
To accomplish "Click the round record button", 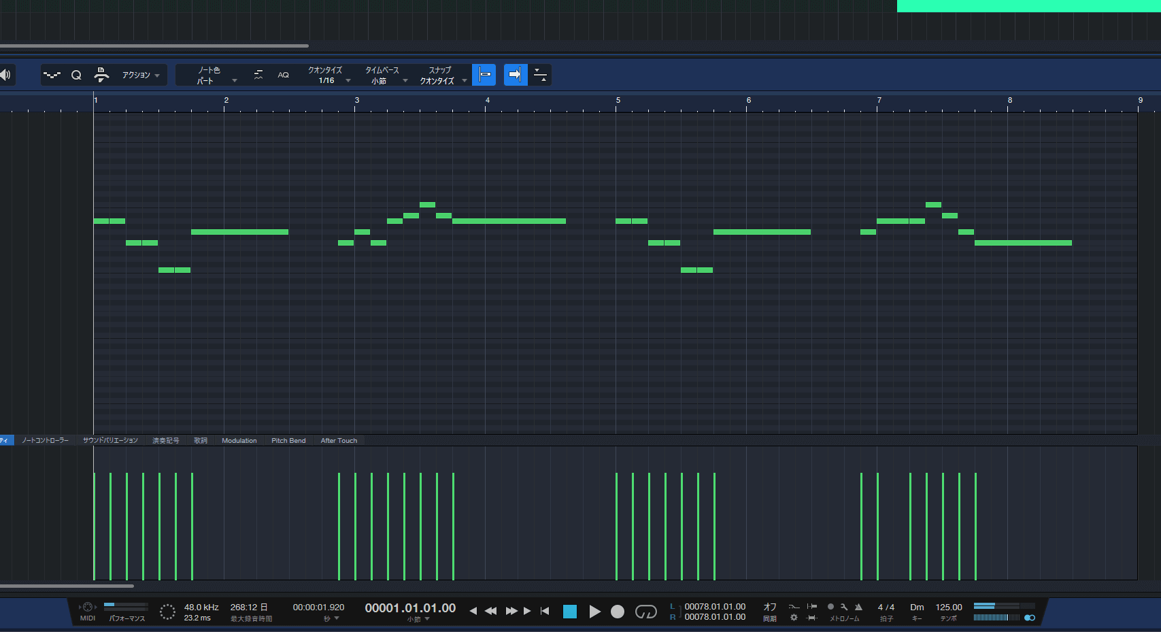I will [618, 612].
